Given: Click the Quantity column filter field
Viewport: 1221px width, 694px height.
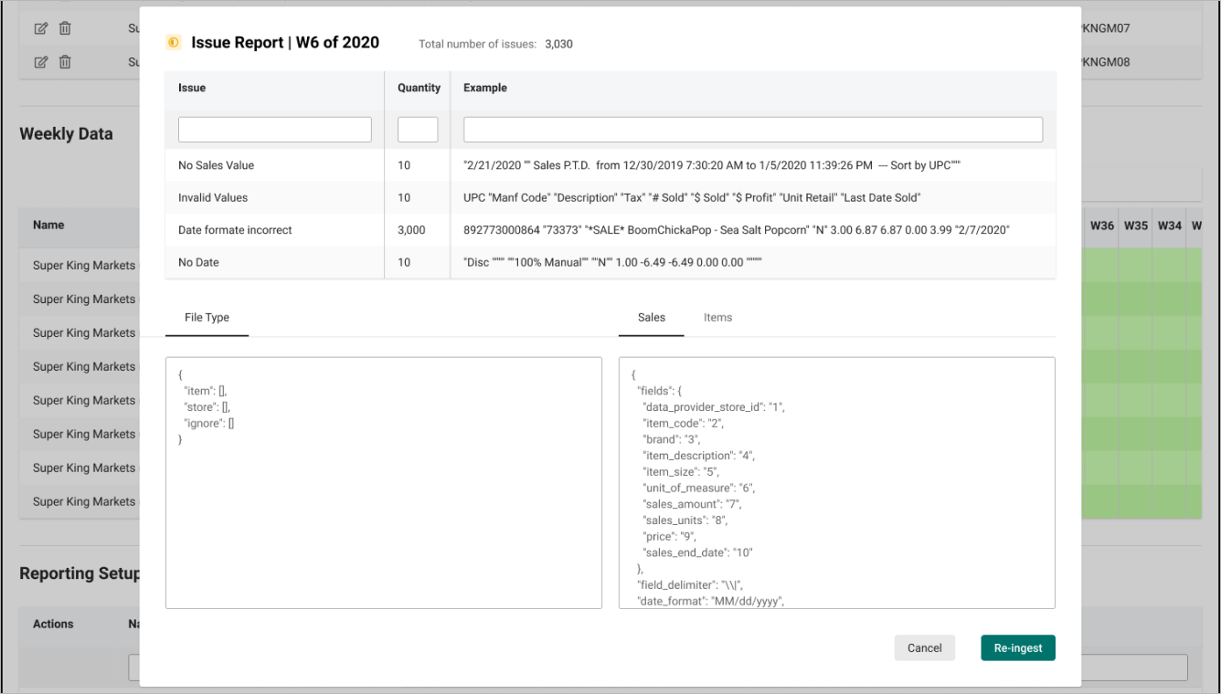Looking at the screenshot, I should 418,130.
